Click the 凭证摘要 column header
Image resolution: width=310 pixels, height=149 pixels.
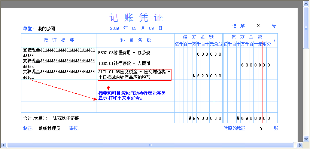tap(59, 40)
